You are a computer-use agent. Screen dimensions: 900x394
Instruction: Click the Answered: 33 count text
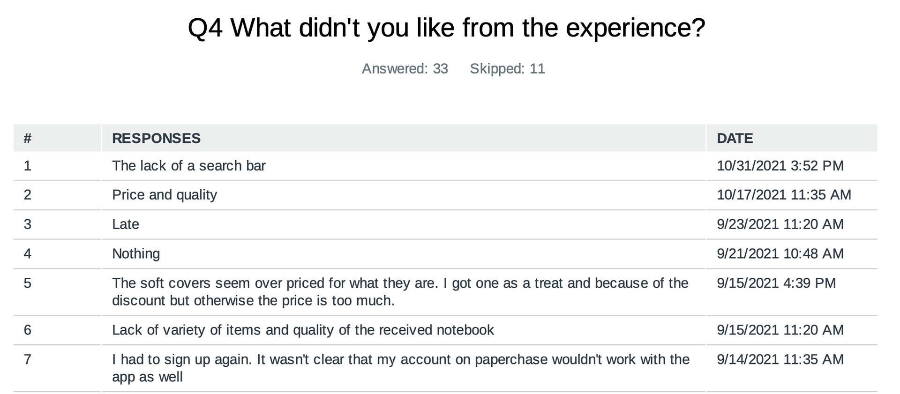(x=405, y=69)
